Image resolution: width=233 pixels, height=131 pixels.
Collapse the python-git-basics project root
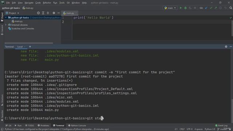(6, 17)
